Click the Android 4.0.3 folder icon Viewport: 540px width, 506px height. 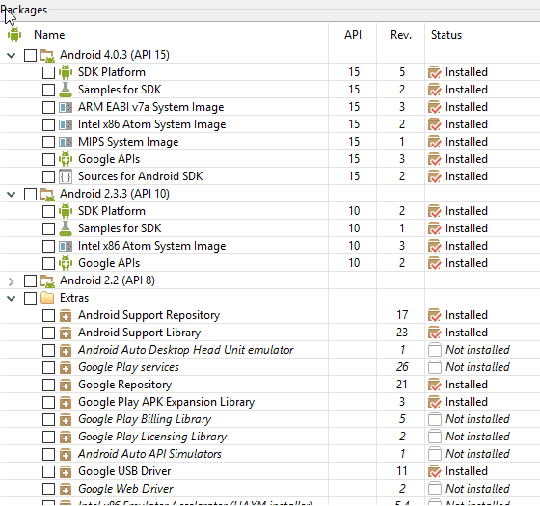(47, 56)
